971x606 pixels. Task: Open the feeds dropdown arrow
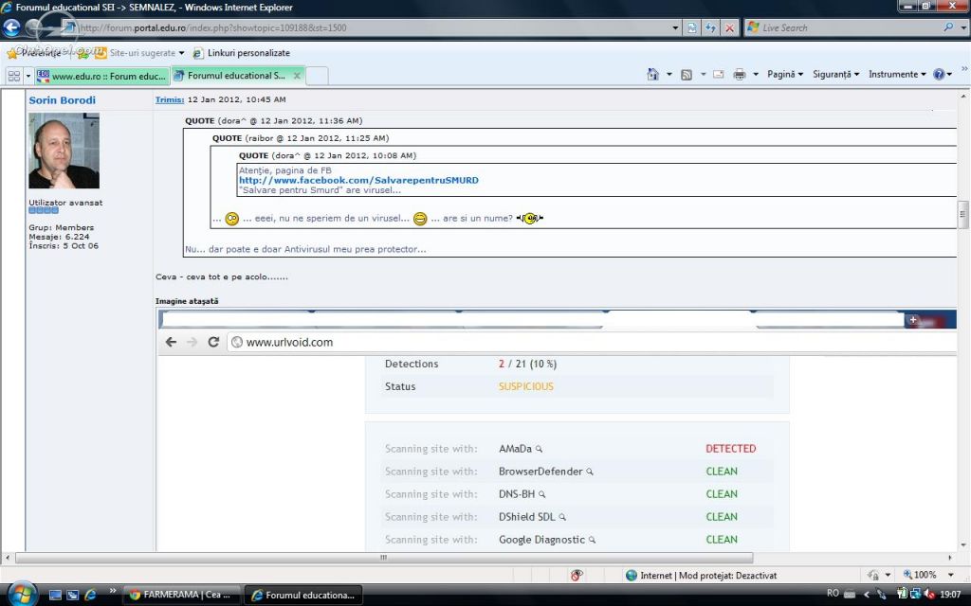pyautogui.click(x=703, y=74)
